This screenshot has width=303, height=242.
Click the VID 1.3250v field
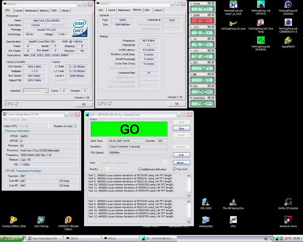[x=49, y=165]
